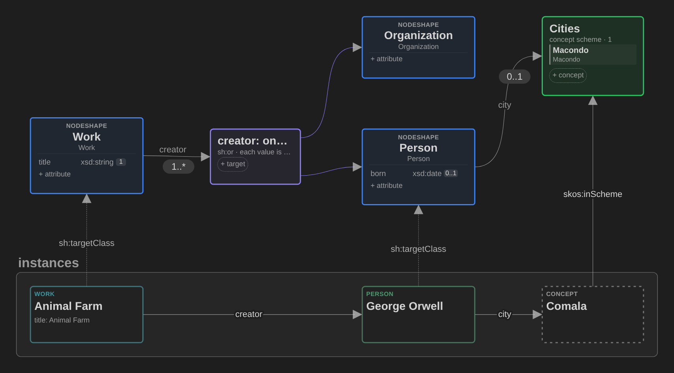Open the Cities concept scheme header

pos(565,28)
